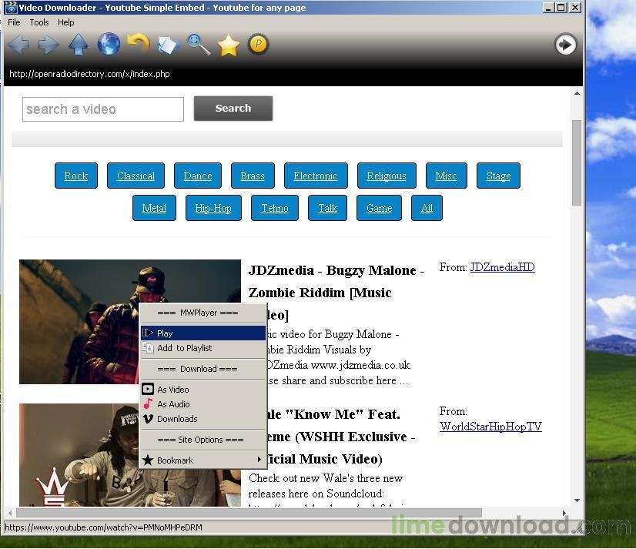The height and width of the screenshot is (549, 636).
Task: Click the forward arrow toolbar icon
Action: click(x=49, y=45)
